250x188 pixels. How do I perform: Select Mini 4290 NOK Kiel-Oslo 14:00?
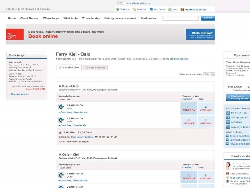[x=206, y=107]
